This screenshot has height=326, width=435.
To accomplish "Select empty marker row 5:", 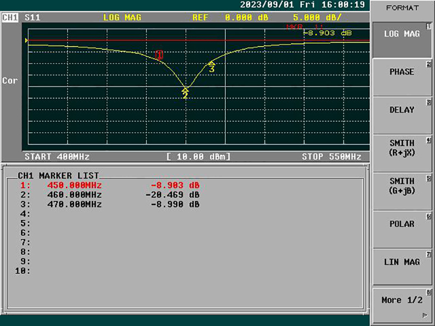I will click(x=25, y=223).
